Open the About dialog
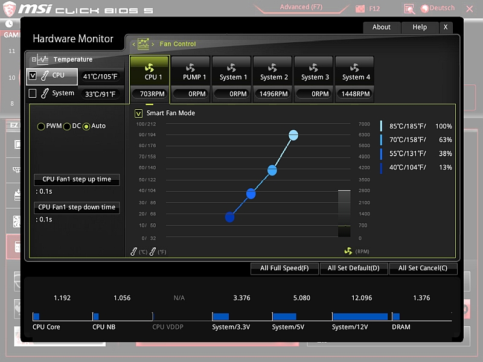The height and width of the screenshot is (362, 483). pos(382,27)
